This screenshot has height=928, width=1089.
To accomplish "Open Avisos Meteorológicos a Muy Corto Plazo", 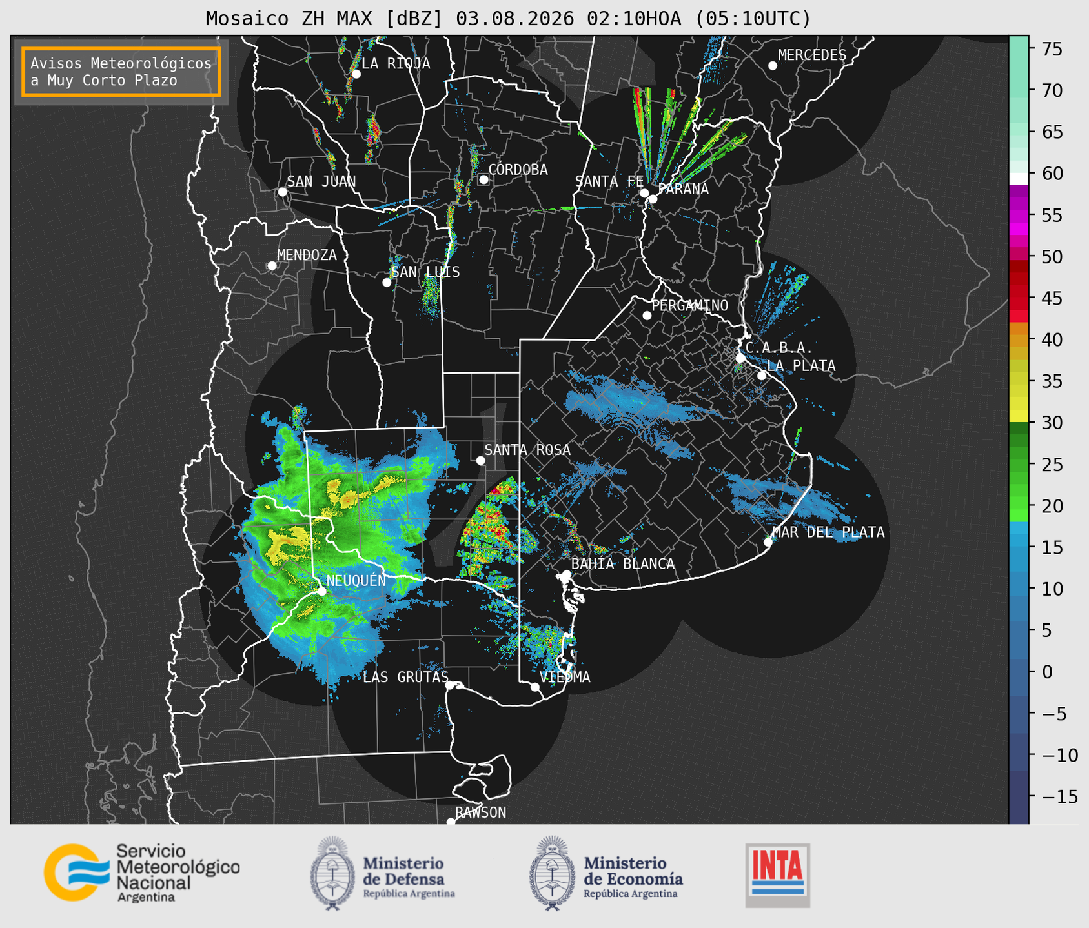I will [121, 72].
